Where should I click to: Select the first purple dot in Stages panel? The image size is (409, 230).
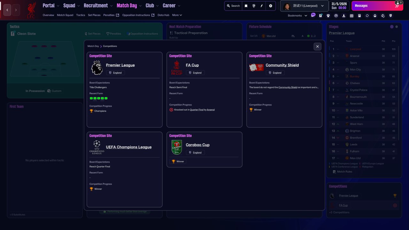[x=392, y=27]
